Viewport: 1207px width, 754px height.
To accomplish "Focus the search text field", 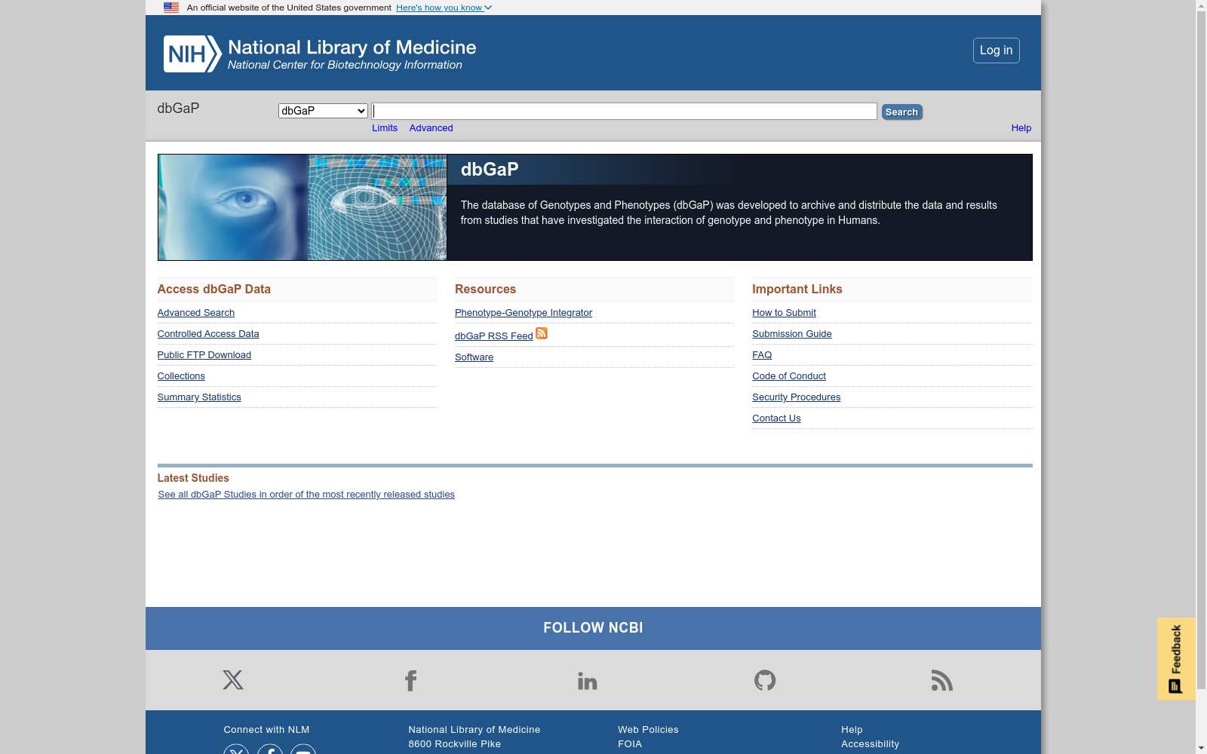I will tap(624, 112).
